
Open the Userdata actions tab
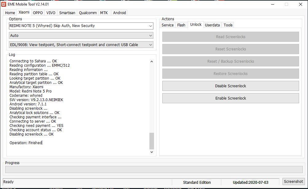click(x=212, y=25)
